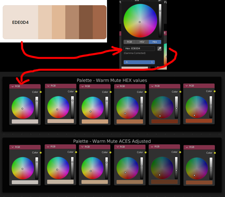Click Color output socket of fourth ACES Adjusted node
The width and height of the screenshot is (225, 197).
click(145, 152)
